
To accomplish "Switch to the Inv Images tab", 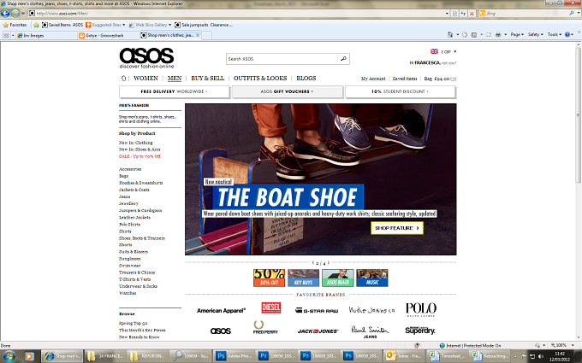I will pos(46,35).
